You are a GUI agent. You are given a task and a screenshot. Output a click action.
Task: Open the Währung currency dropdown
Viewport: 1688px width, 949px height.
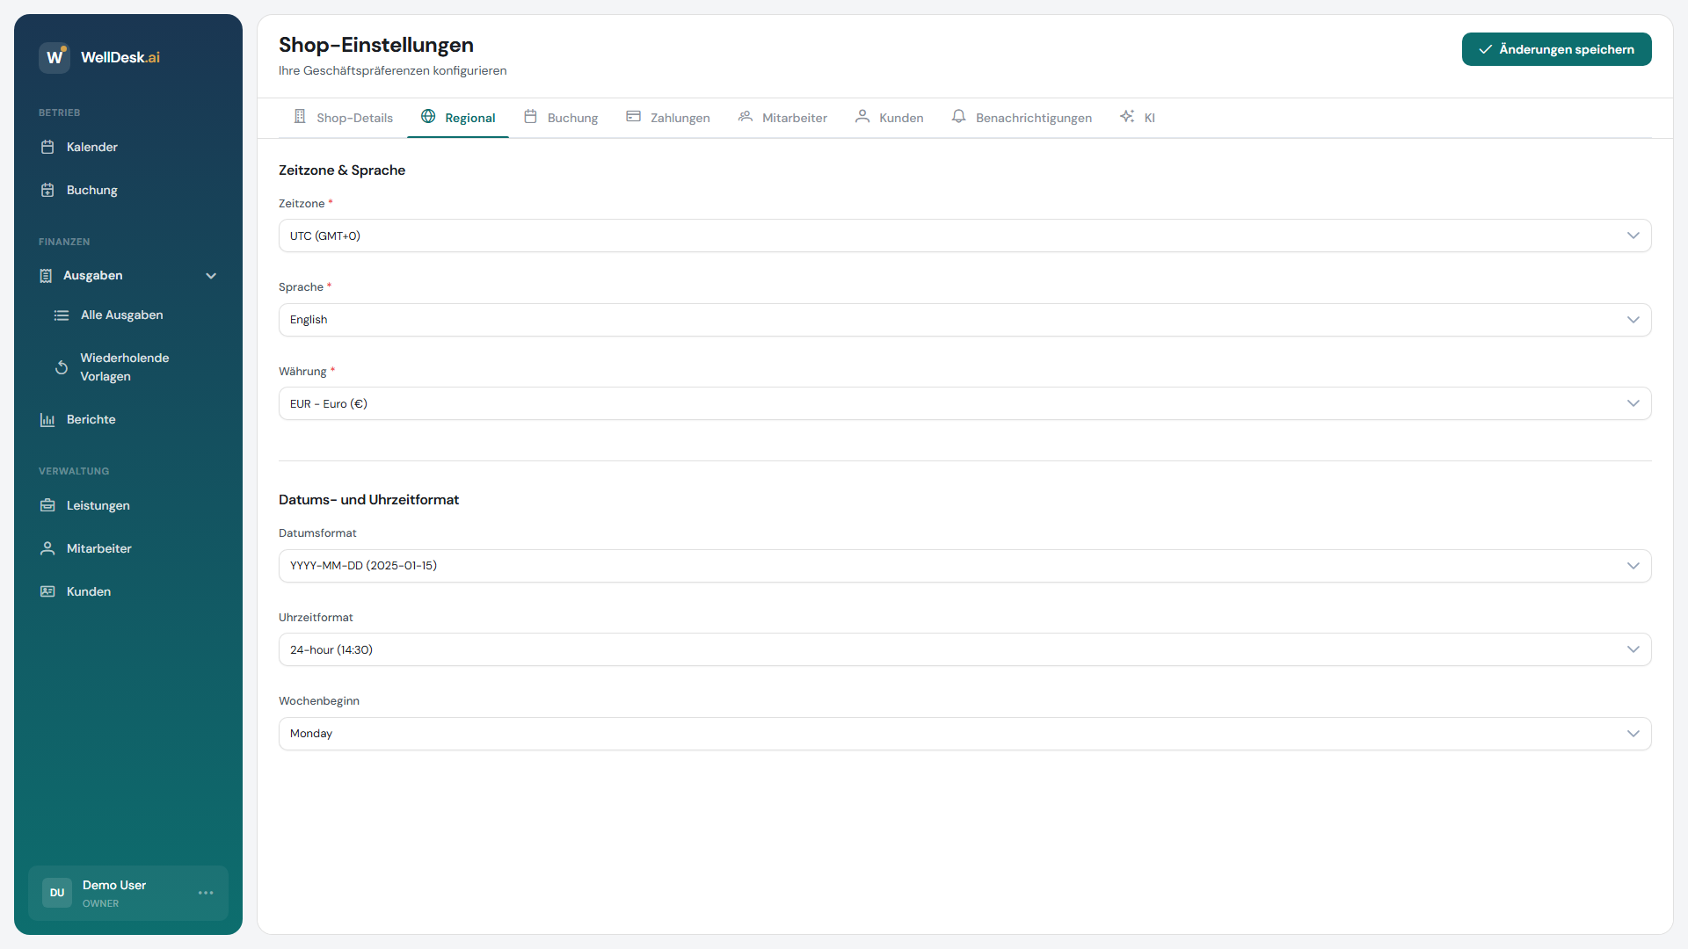(x=964, y=403)
